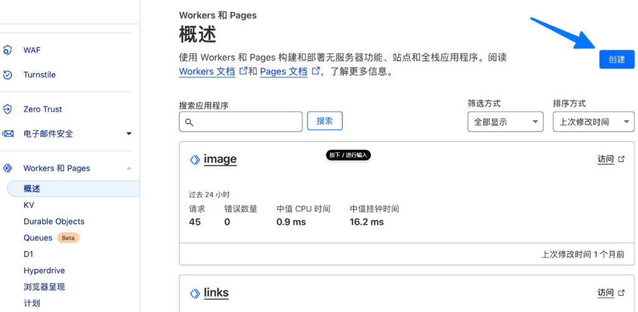This screenshot has height=312, width=638.
Task: Click external icon next to image 访问
Action: tap(621, 159)
